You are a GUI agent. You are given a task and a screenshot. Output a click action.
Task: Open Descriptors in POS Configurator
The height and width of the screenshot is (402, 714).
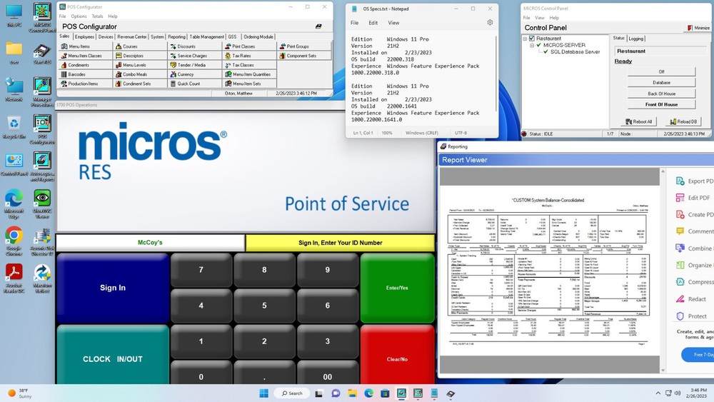tap(140, 56)
